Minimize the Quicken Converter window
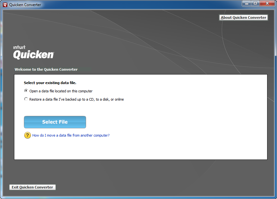277x199 pixels. [x=247, y=4]
